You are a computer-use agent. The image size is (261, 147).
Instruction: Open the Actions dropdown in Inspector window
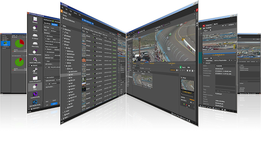[x=232, y=24]
